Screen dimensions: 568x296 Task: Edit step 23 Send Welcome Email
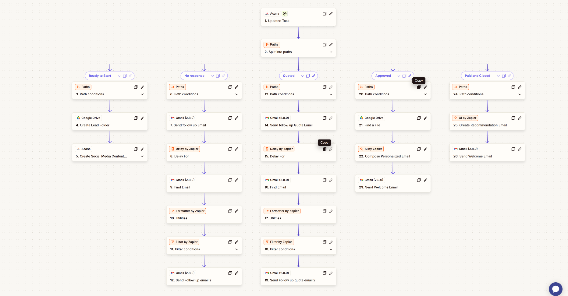(425, 180)
